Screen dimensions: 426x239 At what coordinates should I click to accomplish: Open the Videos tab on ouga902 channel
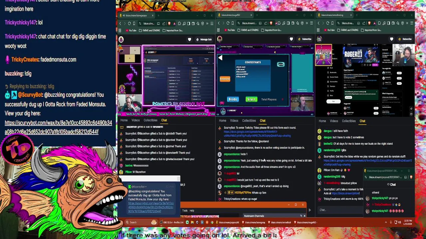click(234, 121)
